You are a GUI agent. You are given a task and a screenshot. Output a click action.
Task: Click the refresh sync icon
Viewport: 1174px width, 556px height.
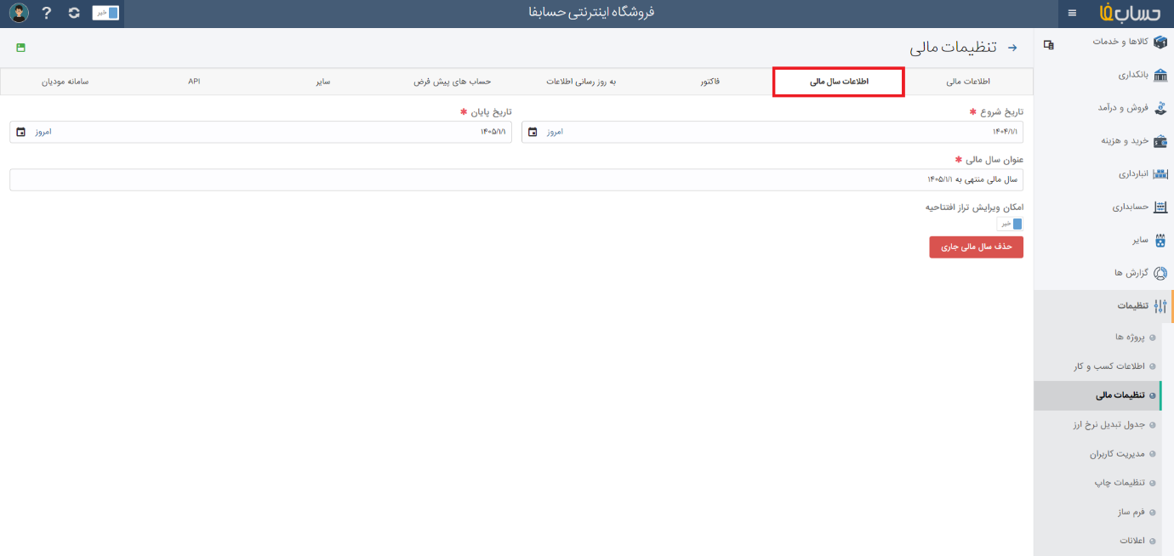coord(74,13)
